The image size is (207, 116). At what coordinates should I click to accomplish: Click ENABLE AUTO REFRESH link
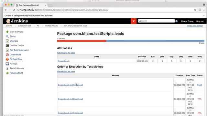coord(195,26)
